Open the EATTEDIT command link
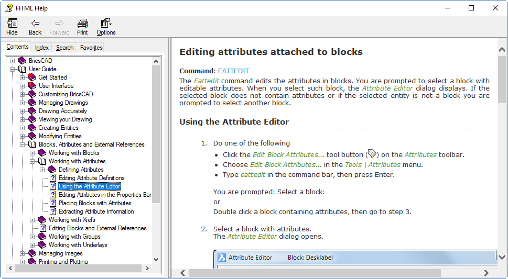508x279 pixels. (234, 71)
